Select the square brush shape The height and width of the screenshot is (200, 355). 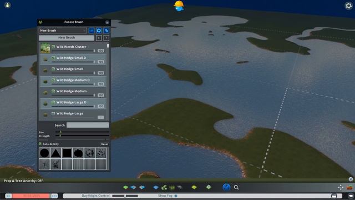[67, 153]
